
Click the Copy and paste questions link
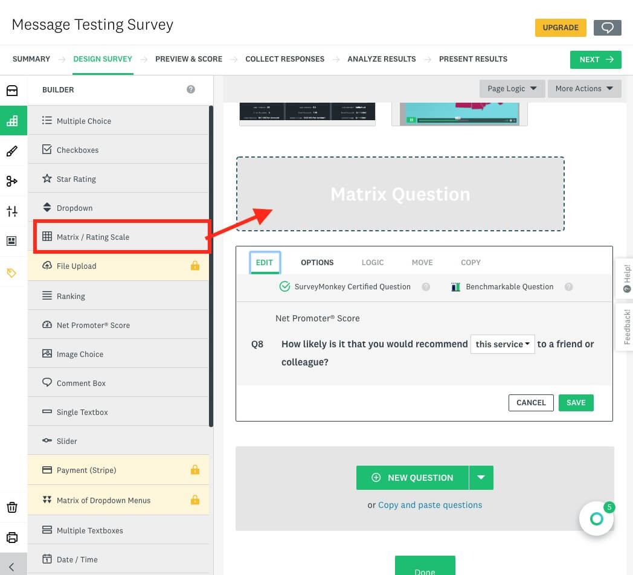click(429, 504)
